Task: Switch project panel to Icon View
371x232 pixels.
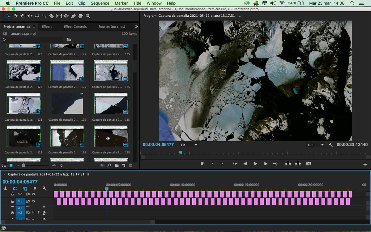Action: click(11, 165)
